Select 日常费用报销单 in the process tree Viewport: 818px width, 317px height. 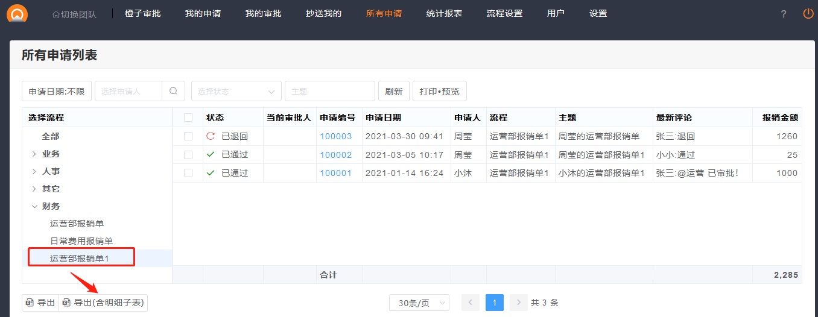click(81, 241)
